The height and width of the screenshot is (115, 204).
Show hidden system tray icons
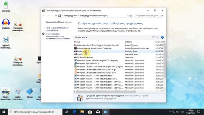[x=170, y=112]
